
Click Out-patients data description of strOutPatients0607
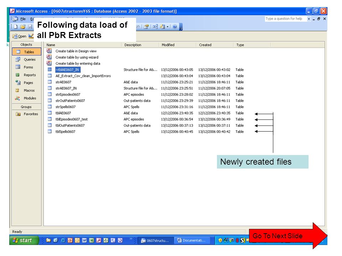[x=137, y=101]
